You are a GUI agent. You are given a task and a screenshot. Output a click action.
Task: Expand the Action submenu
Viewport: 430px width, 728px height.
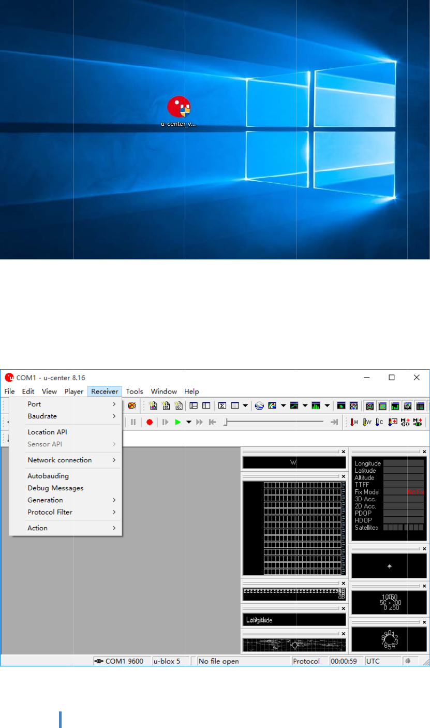[x=66, y=528]
